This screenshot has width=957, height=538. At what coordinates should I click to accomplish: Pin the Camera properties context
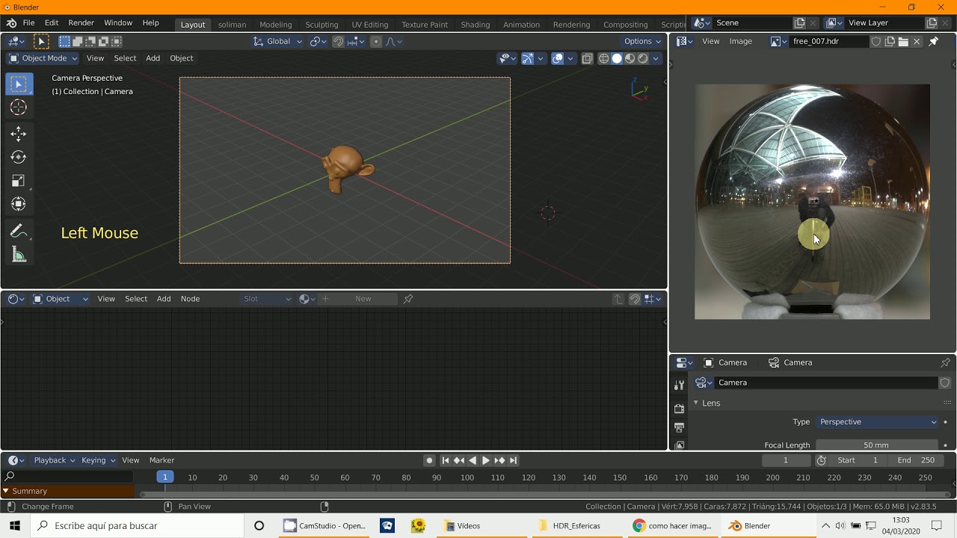pyautogui.click(x=945, y=362)
